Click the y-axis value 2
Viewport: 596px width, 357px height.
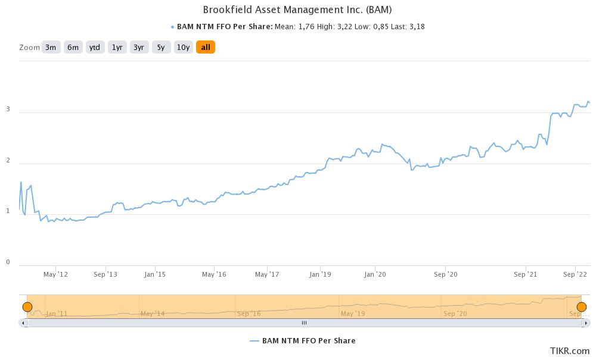point(8,161)
